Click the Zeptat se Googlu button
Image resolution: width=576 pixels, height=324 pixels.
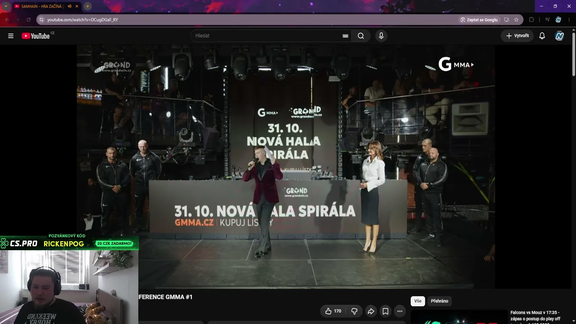pyautogui.click(x=479, y=20)
